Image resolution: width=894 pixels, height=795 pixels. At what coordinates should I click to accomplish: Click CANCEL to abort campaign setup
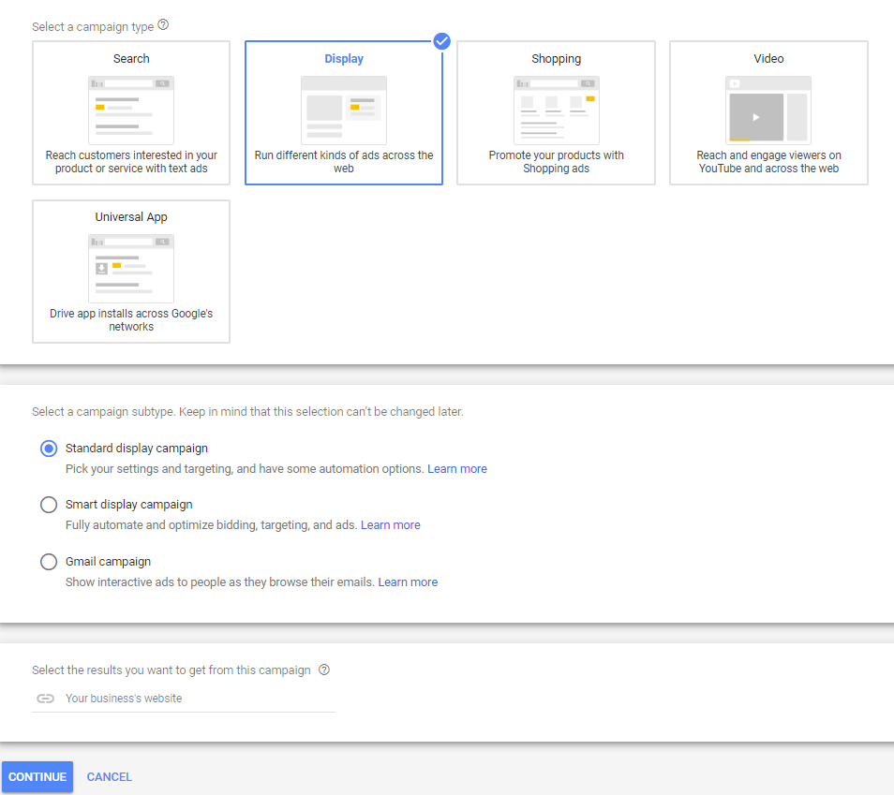pyautogui.click(x=109, y=776)
